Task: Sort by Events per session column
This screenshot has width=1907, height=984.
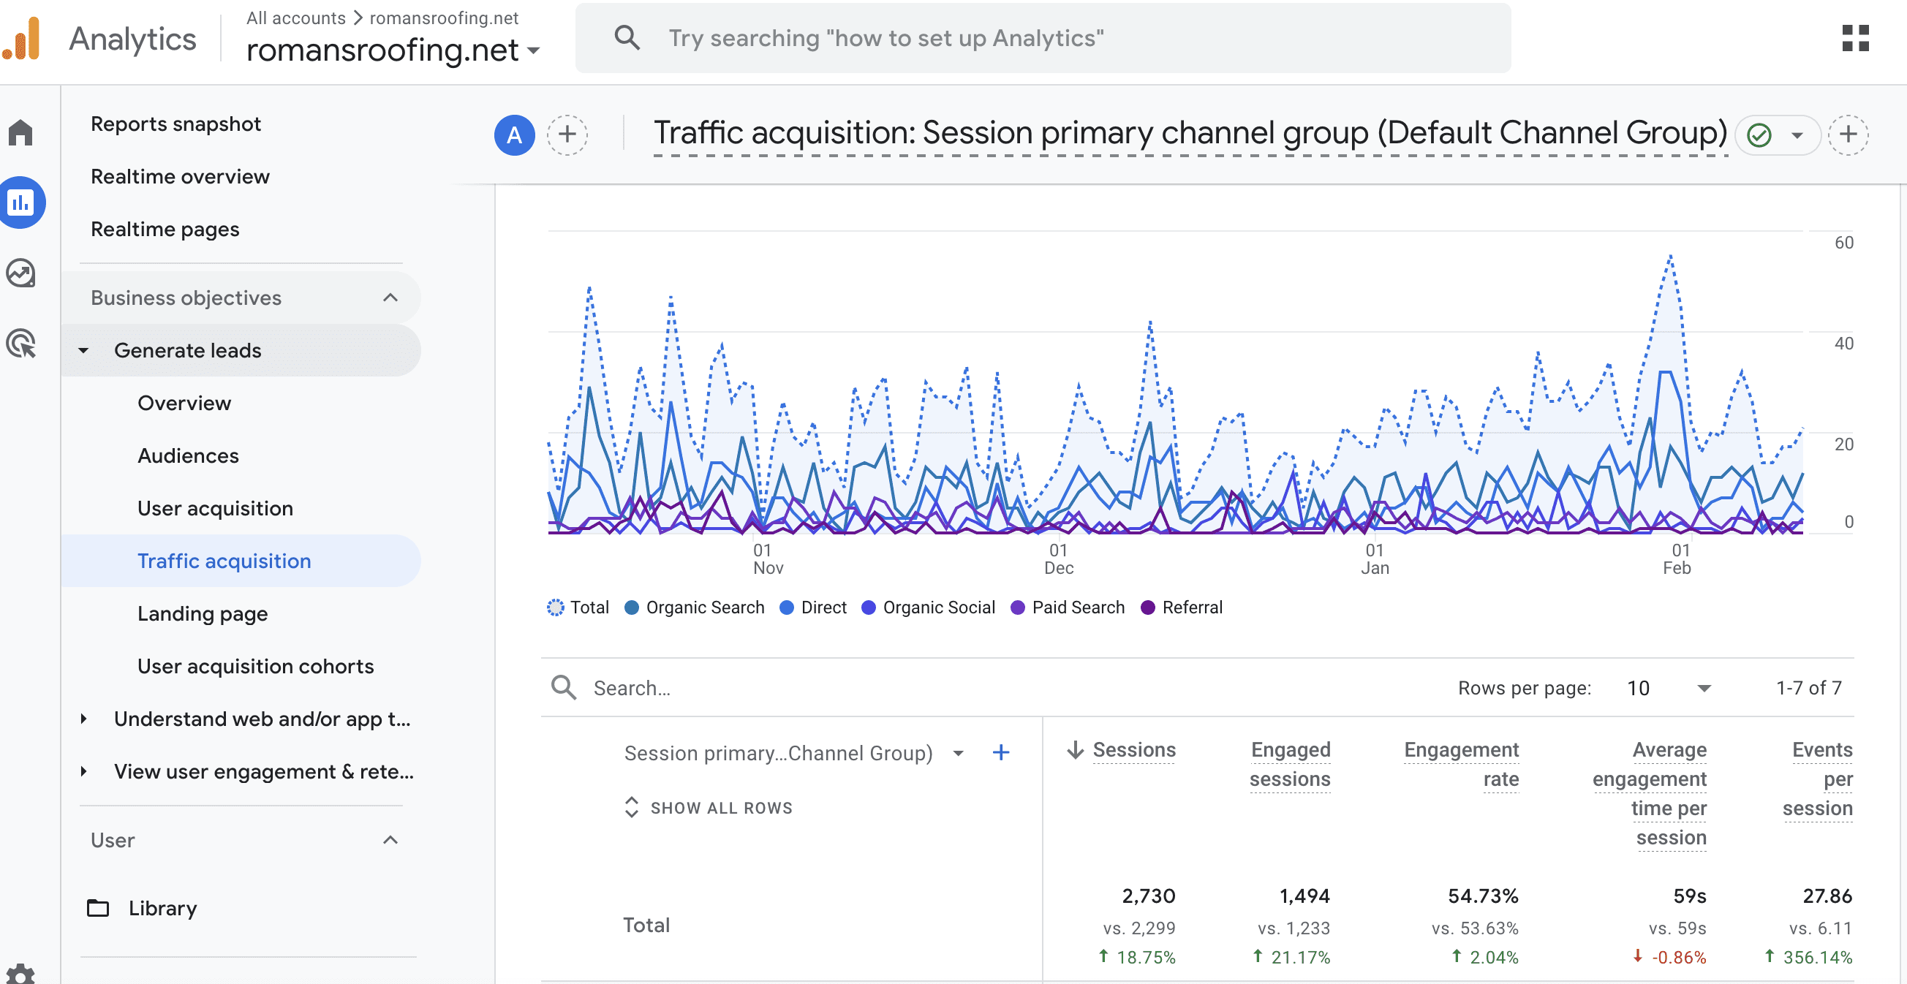Action: 1817,779
